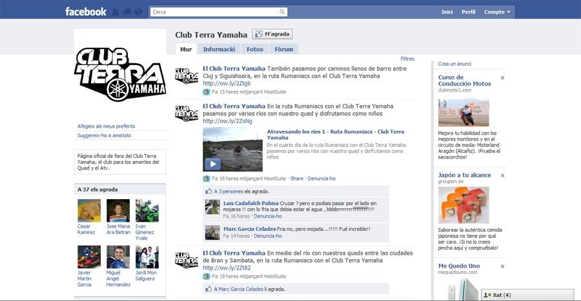The height and width of the screenshot is (301, 581).
Task: Open the Filtres wall filter
Action: click(x=407, y=59)
